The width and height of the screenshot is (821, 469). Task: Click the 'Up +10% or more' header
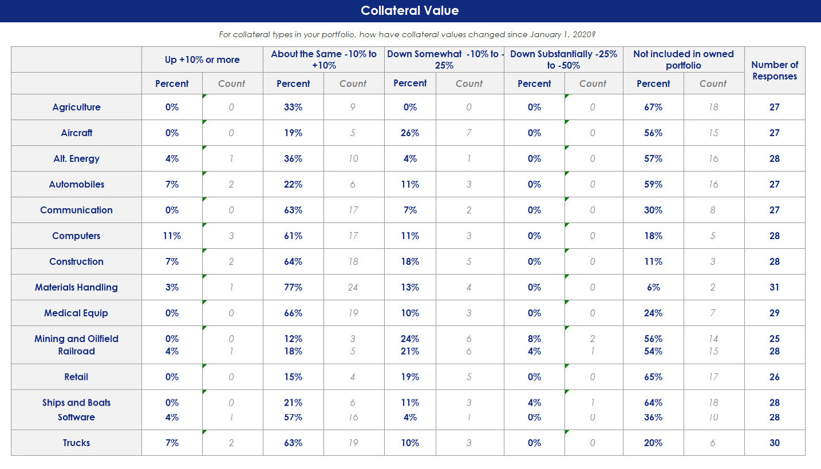(x=202, y=59)
